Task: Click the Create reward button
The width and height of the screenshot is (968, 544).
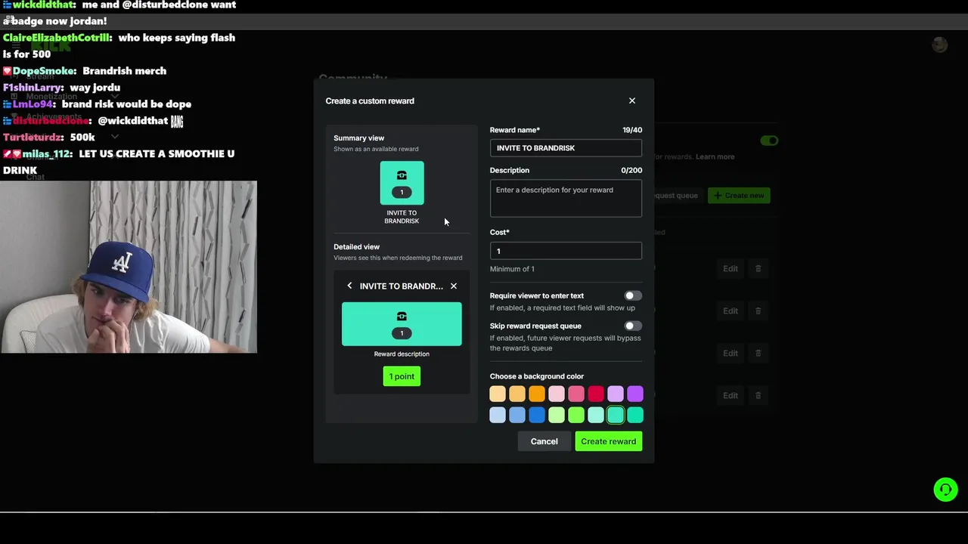Action: [x=609, y=441]
